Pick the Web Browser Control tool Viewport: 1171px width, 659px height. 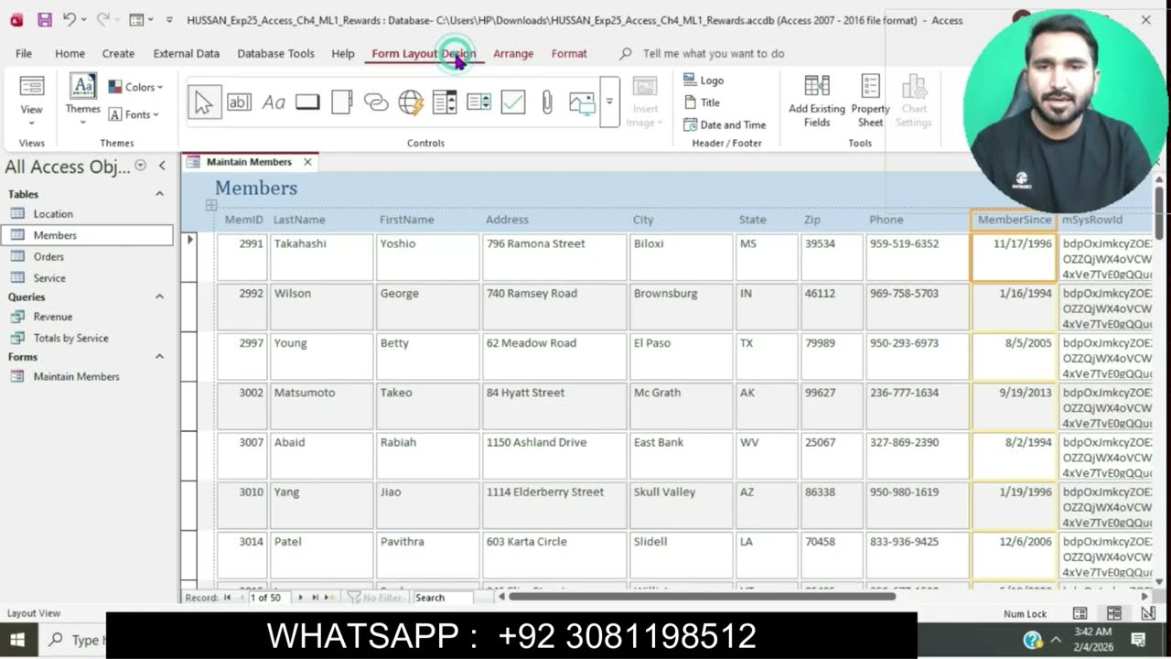(411, 103)
